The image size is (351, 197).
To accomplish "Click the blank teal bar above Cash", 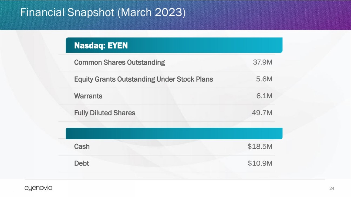I will tap(174, 133).
